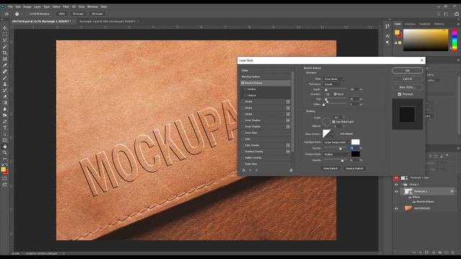
Task: Click plus icon beside Color Overlay
Action: point(288,145)
